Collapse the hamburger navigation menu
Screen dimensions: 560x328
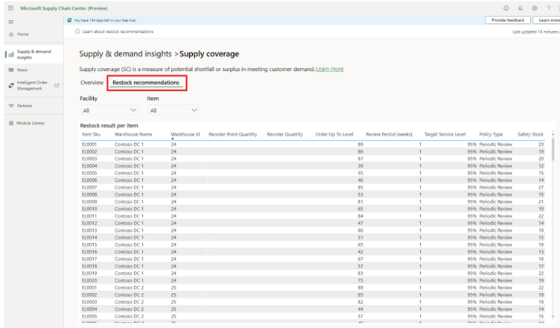(10, 22)
